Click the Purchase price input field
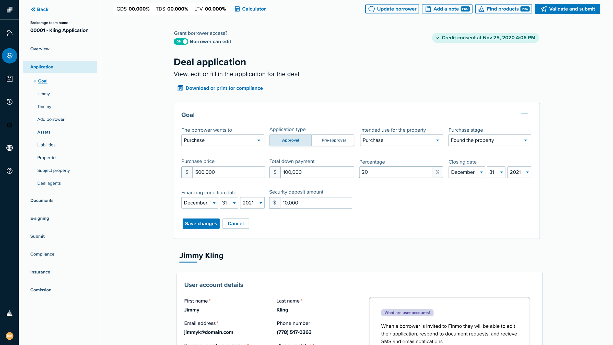This screenshot has height=345, width=613. pos(228,172)
